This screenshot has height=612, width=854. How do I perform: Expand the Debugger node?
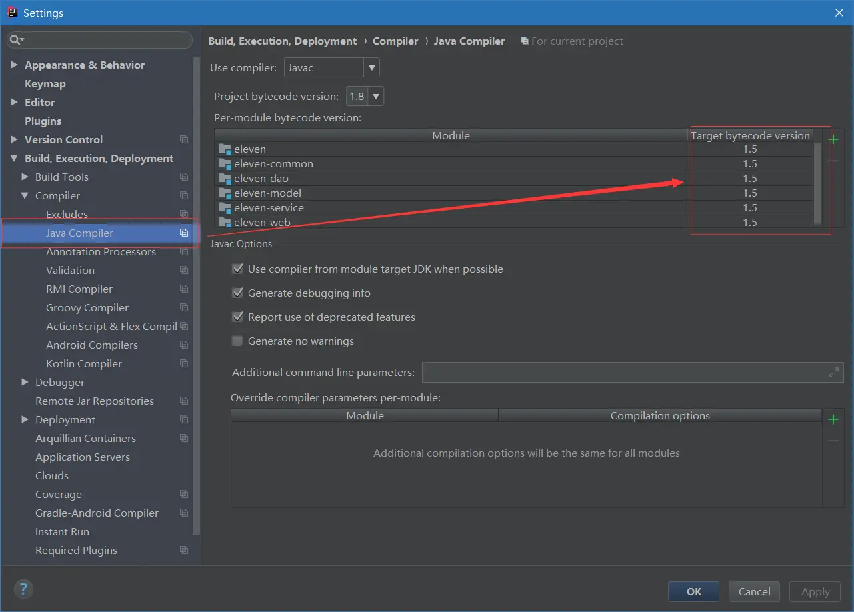tap(25, 383)
